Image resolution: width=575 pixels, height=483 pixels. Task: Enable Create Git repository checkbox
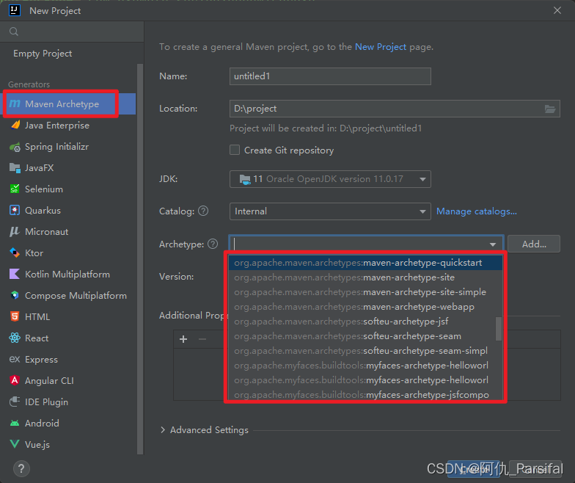pyautogui.click(x=235, y=150)
